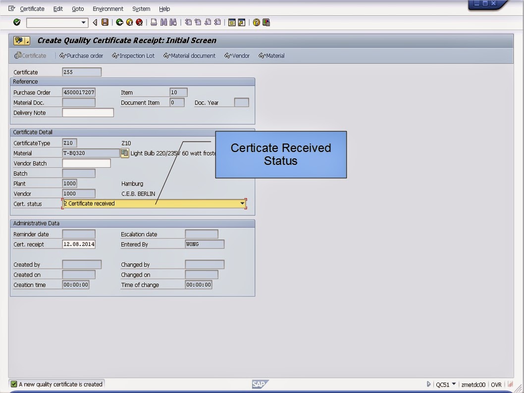
Task: Click the Next Page icon
Action: [208, 22]
